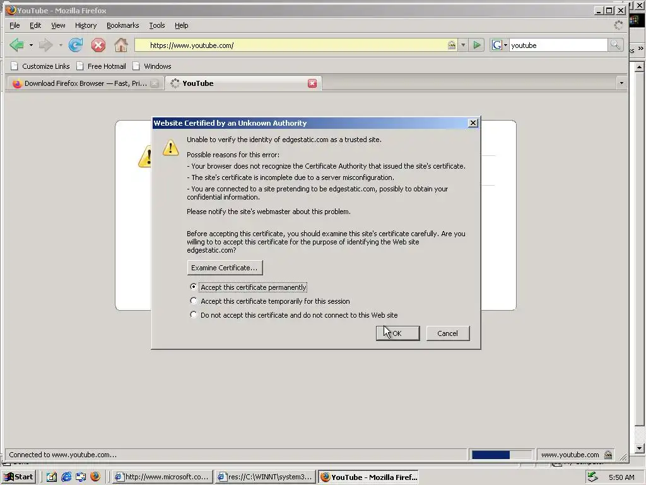Select the YouTube tab
The width and height of the screenshot is (646, 485).
(x=244, y=83)
